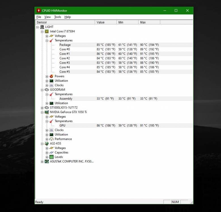Click the Performance gauge icon
221x212 pixels.
[52, 139]
